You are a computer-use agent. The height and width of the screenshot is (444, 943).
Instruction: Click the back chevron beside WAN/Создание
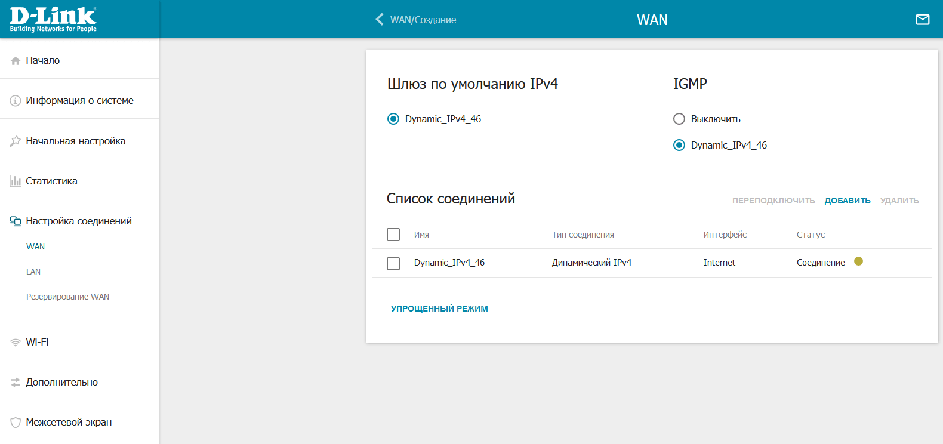(x=379, y=20)
